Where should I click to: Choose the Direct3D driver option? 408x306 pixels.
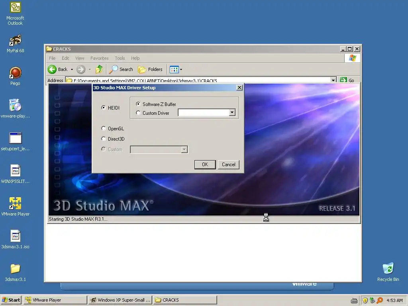point(104,139)
